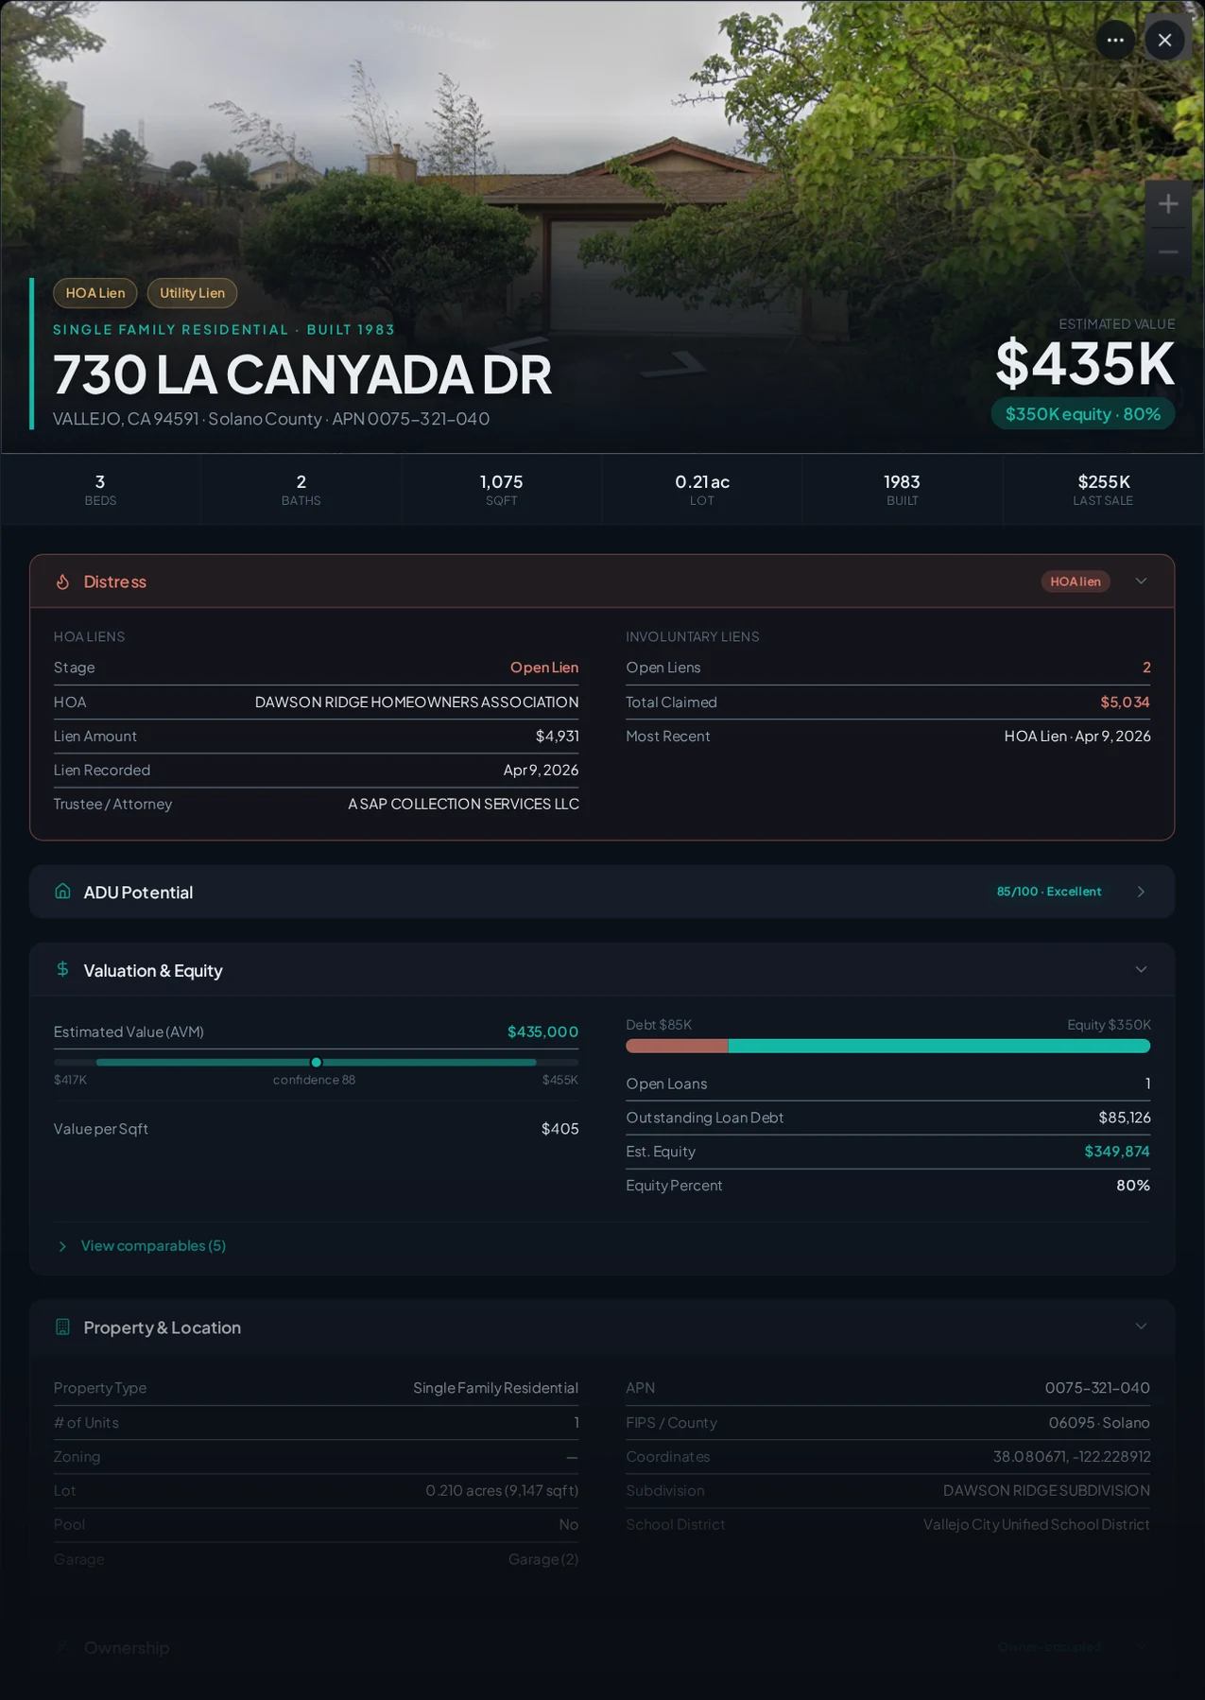
Task: Open the three-dot more options menu
Action: coord(1115,40)
